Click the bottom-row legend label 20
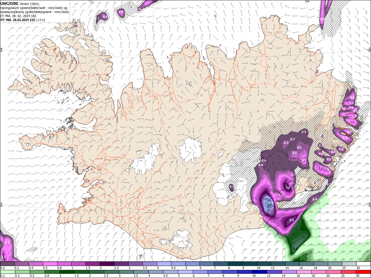Image resolution: width=371 pixels, height=278 pixels. tap(328, 276)
